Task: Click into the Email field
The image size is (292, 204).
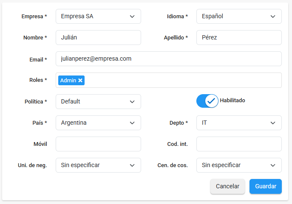Action: [168, 59]
